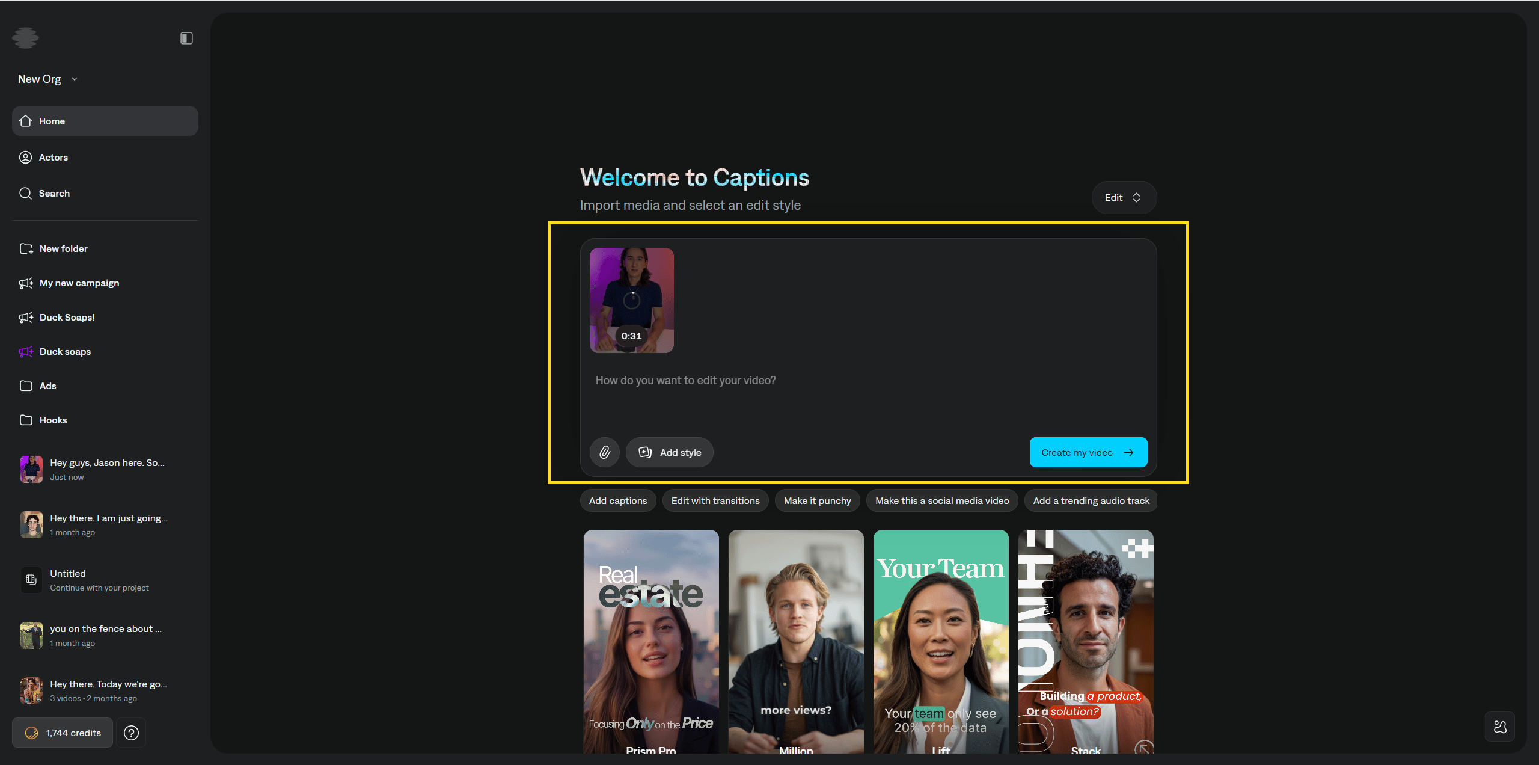Viewport: 1539px width, 765px height.
Task: Click Create my video button
Action: coord(1088,452)
